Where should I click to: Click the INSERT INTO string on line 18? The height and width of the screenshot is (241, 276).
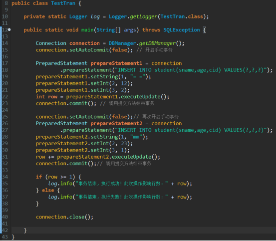click(191, 70)
